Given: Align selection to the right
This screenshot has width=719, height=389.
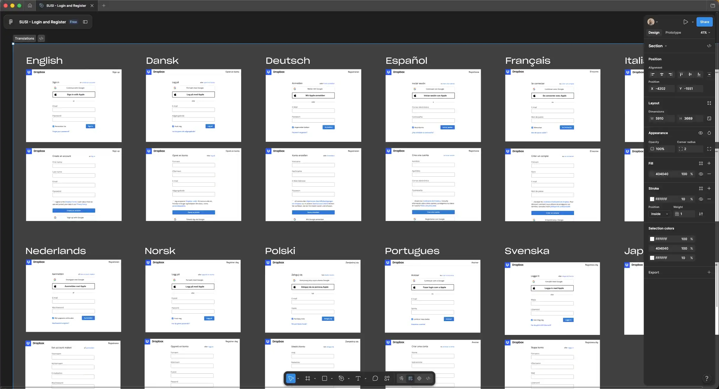Looking at the screenshot, I should (670, 74).
